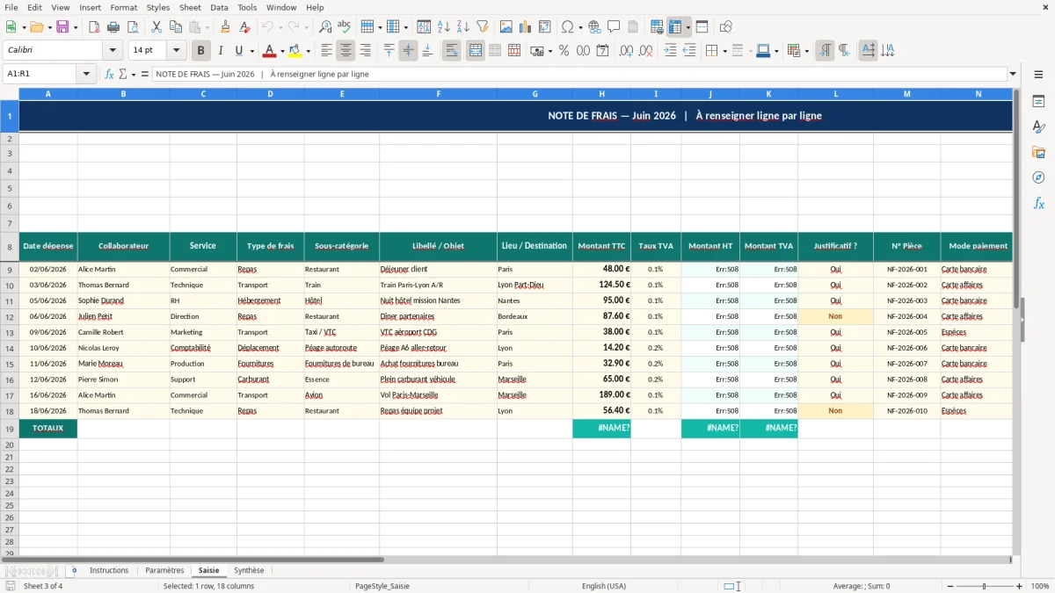Click the Format as Date icon
This screenshot has width=1055, height=593.
(602, 51)
